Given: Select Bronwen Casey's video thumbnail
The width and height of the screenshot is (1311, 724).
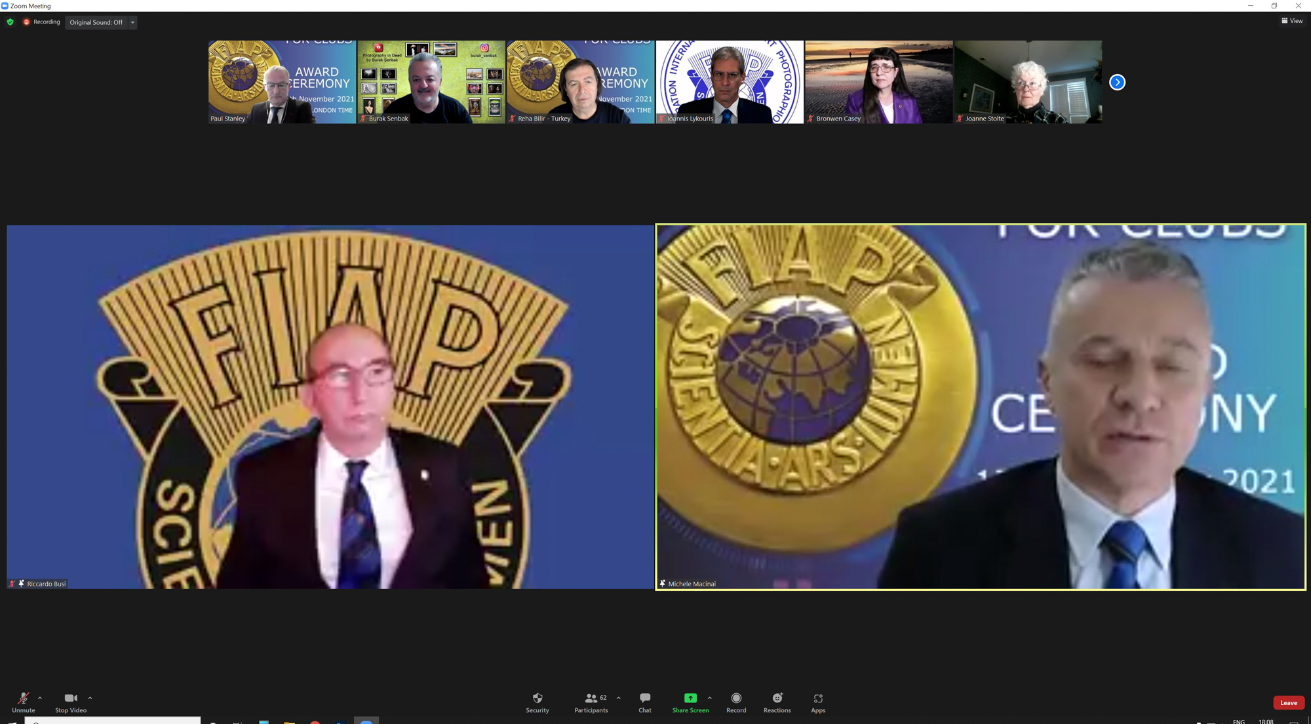Looking at the screenshot, I should click(x=878, y=82).
